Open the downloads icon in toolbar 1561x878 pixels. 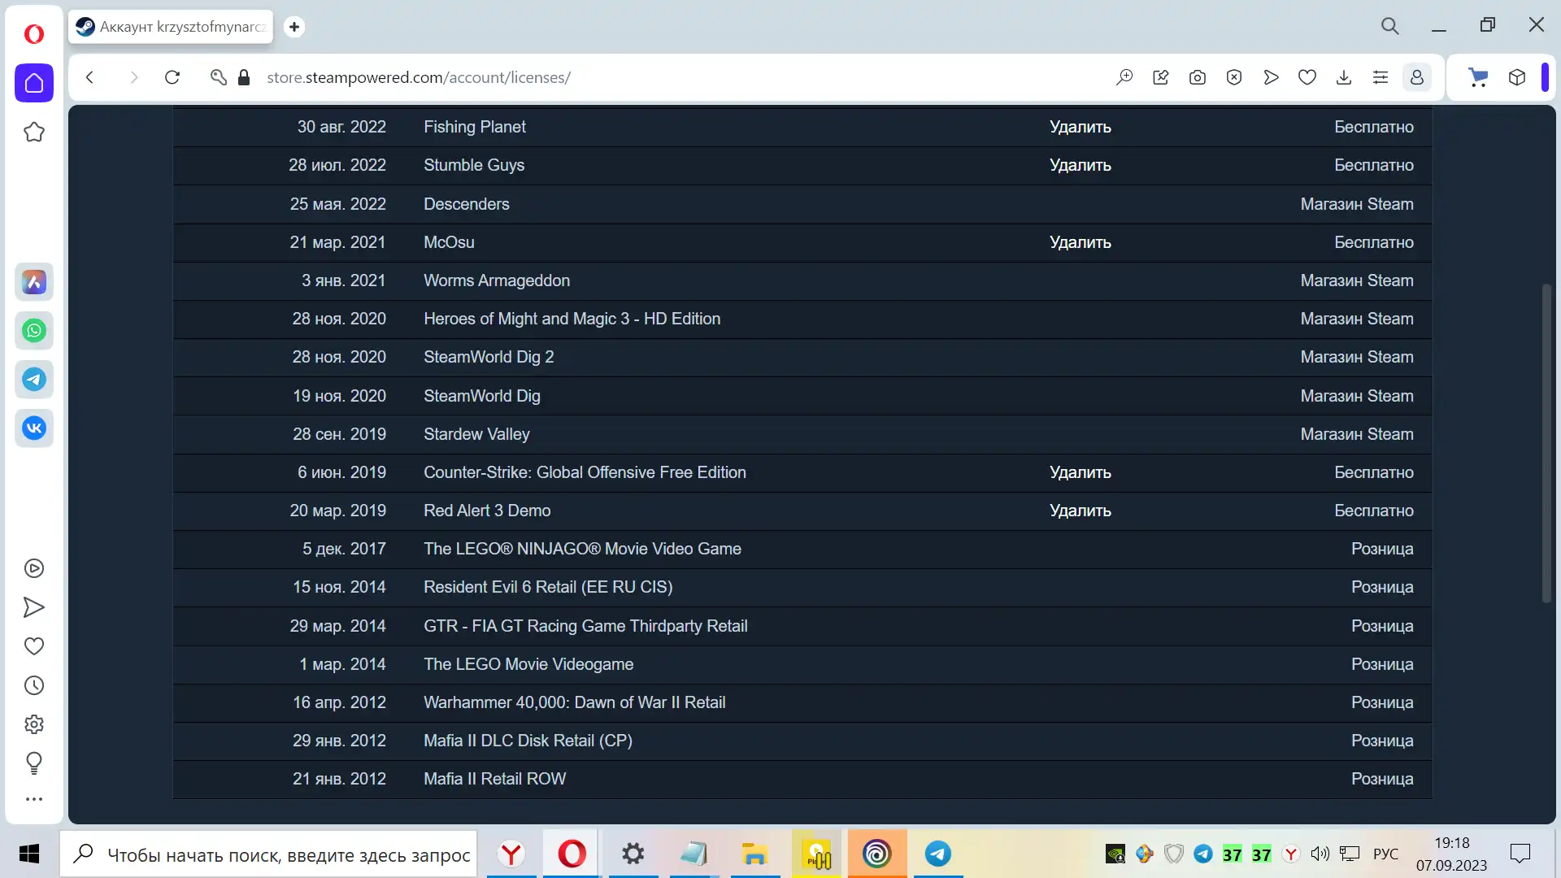pos(1343,77)
